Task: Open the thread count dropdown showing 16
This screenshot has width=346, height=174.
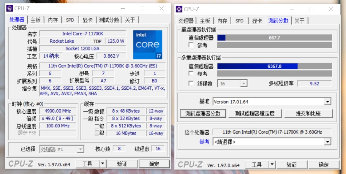Action: point(233,84)
